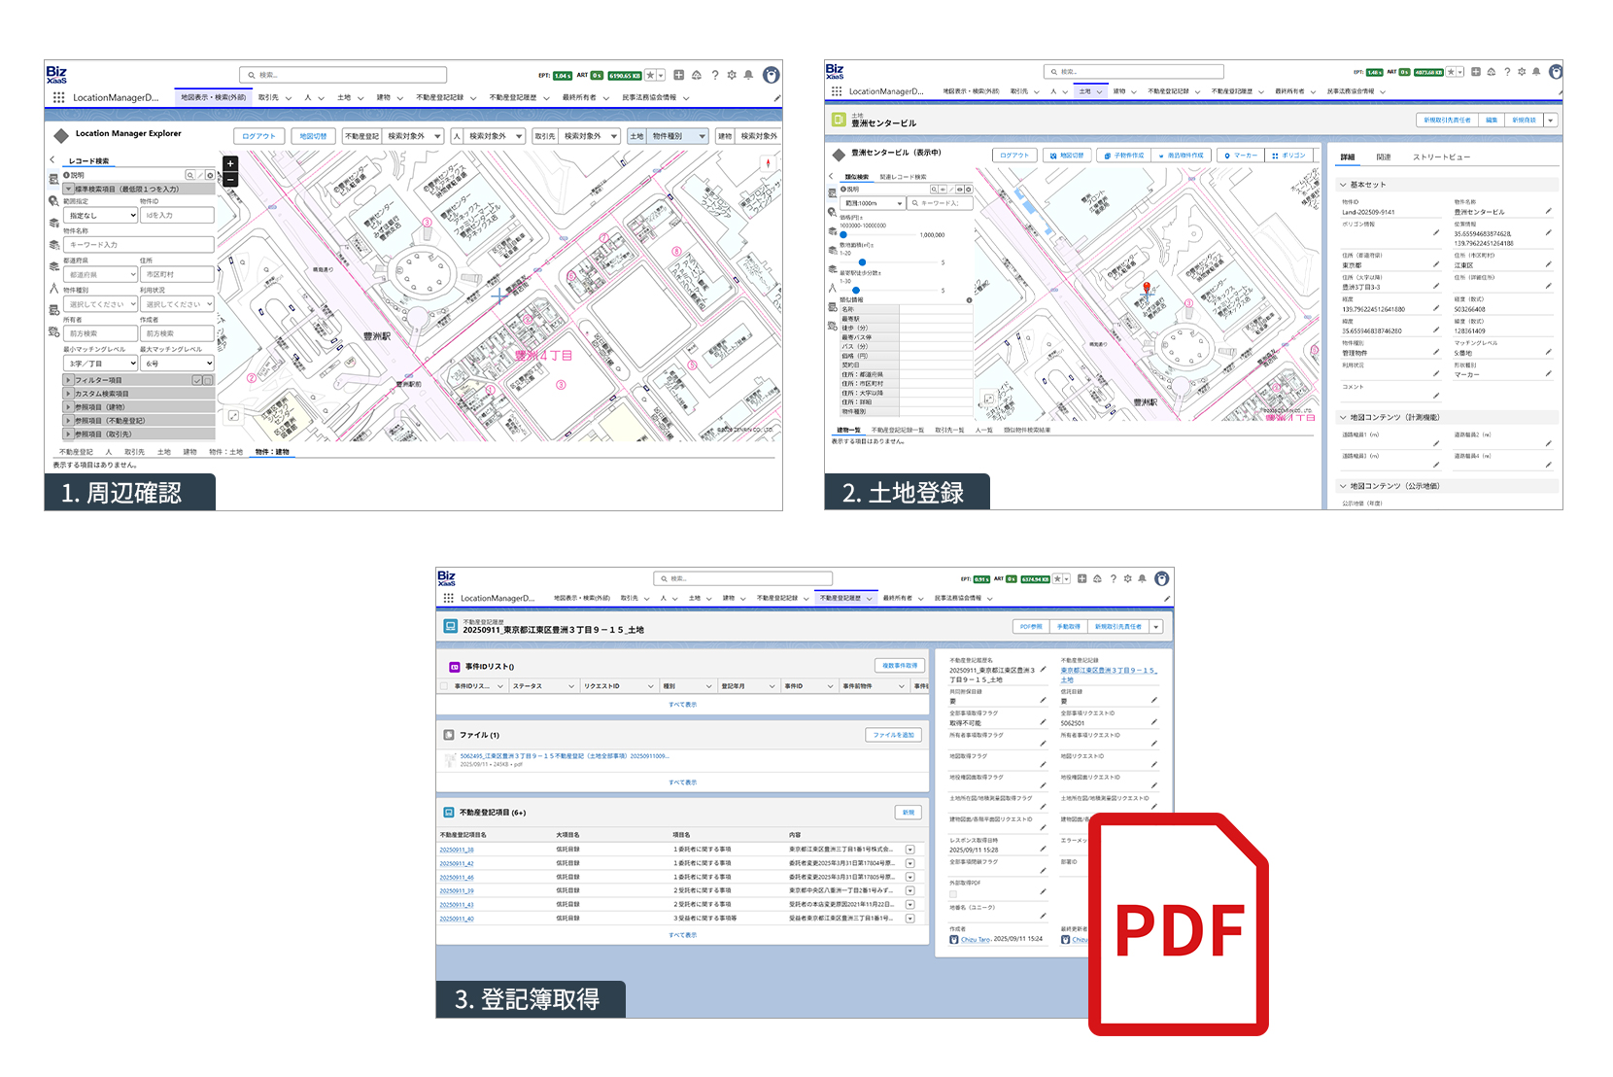Switch to the 関連 tab

click(x=1384, y=156)
